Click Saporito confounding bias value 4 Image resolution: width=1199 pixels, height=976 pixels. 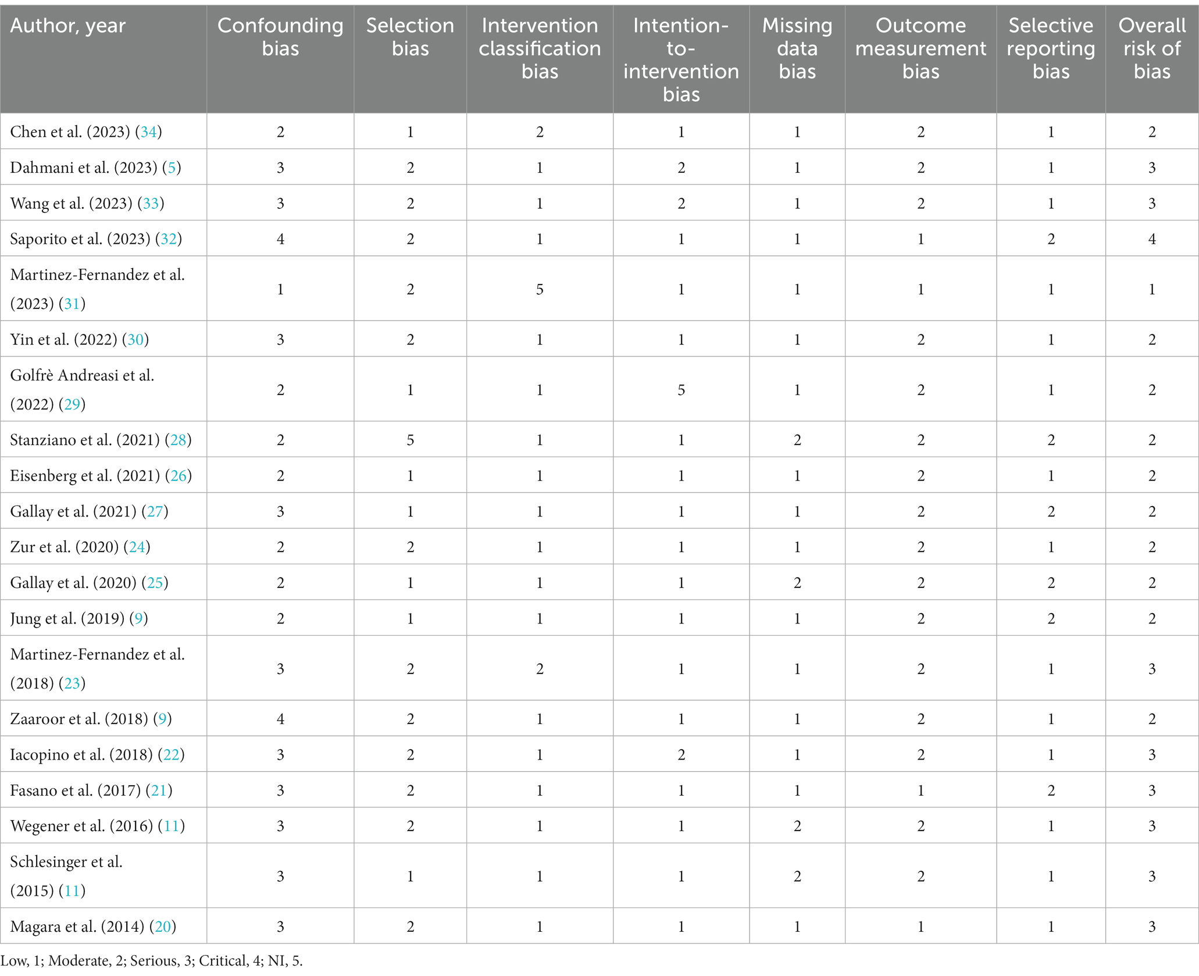(280, 238)
